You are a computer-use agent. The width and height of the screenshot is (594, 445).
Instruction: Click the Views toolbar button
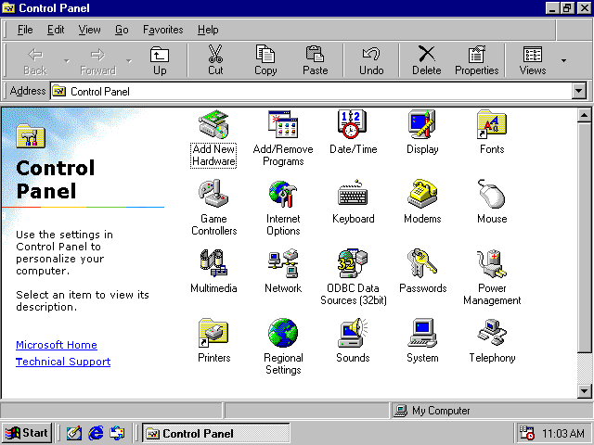coord(532,60)
